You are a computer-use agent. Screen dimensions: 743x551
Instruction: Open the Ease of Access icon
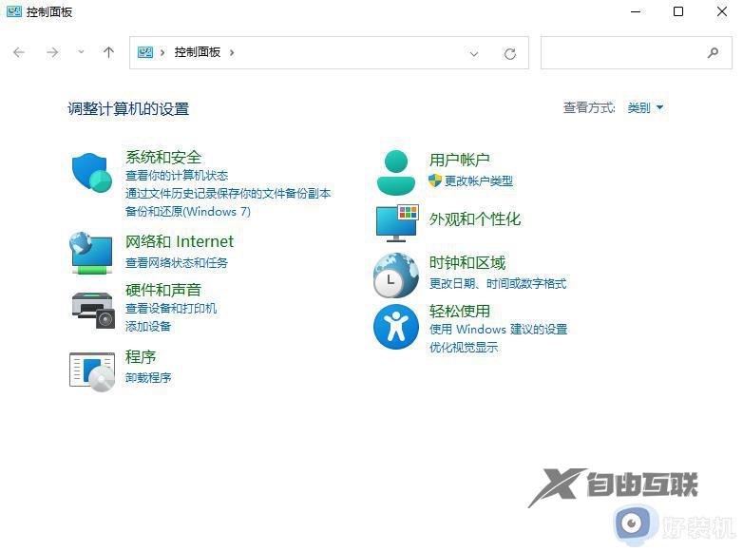(396, 327)
